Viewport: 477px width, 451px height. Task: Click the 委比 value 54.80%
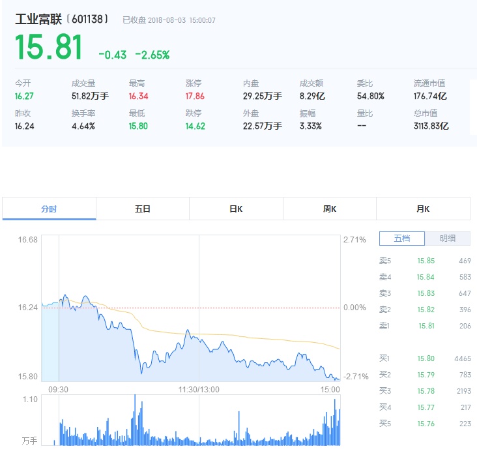coord(371,96)
